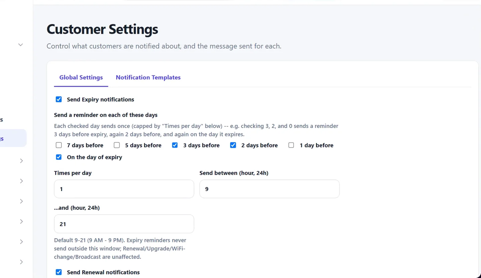Toggle On the day of expiry
Screen dimensions: 481x278
coord(59,157)
